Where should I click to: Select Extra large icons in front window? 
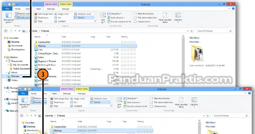click(x=60, y=99)
